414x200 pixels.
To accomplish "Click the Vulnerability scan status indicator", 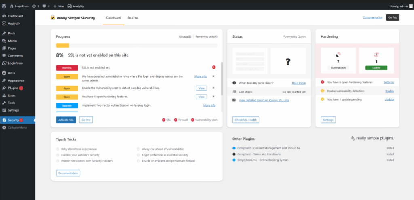I will tap(204, 120).
